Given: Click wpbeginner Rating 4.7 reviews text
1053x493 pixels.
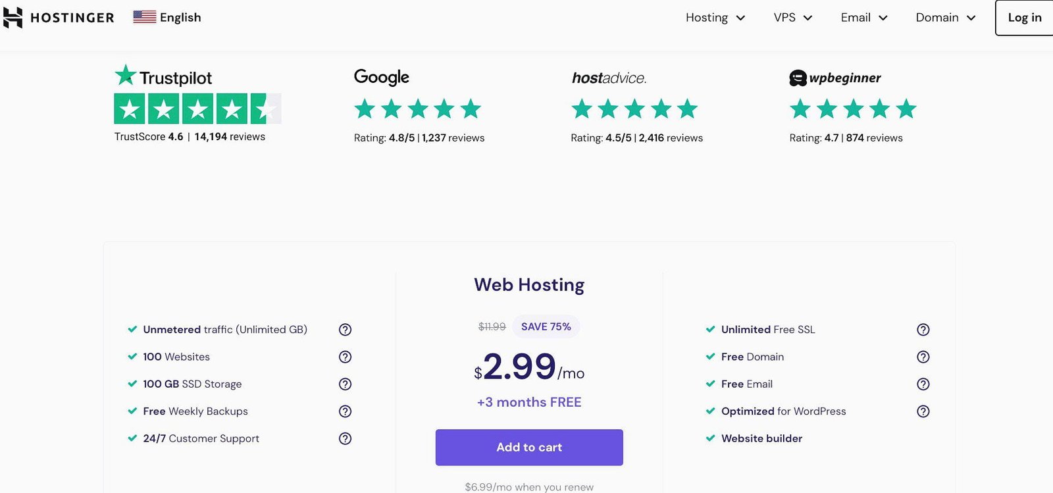Looking at the screenshot, I should tap(846, 138).
